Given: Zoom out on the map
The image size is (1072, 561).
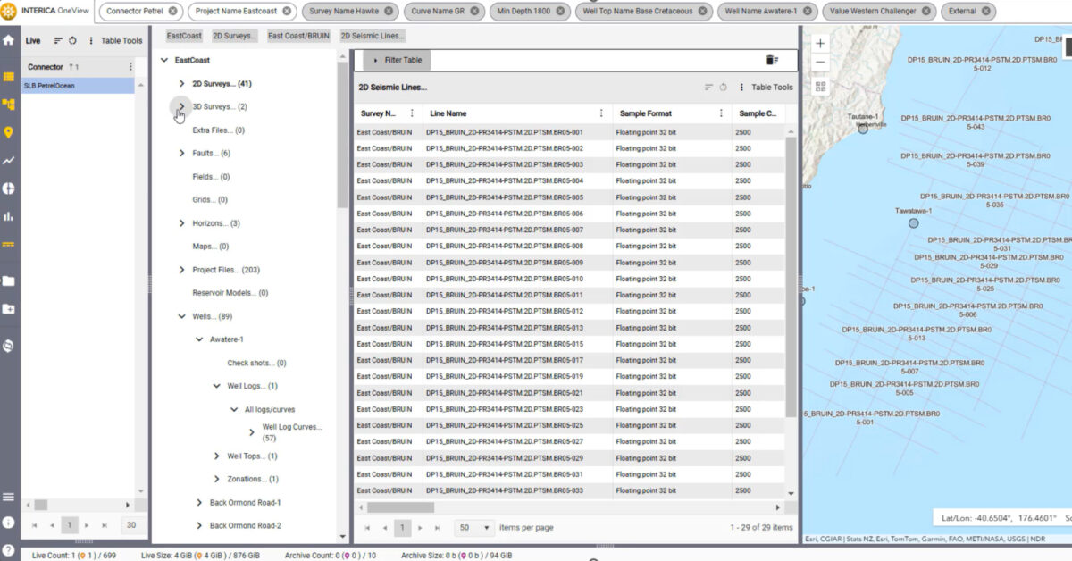Looking at the screenshot, I should coord(820,63).
